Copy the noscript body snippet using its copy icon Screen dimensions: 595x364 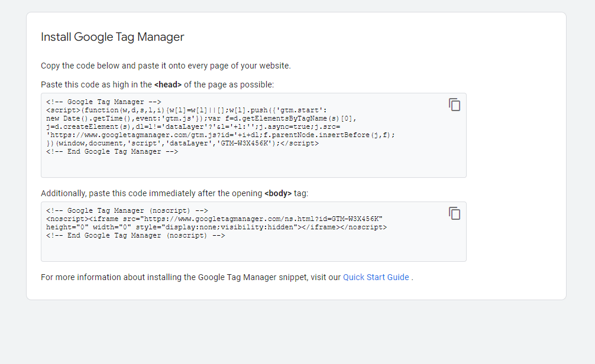tap(454, 213)
